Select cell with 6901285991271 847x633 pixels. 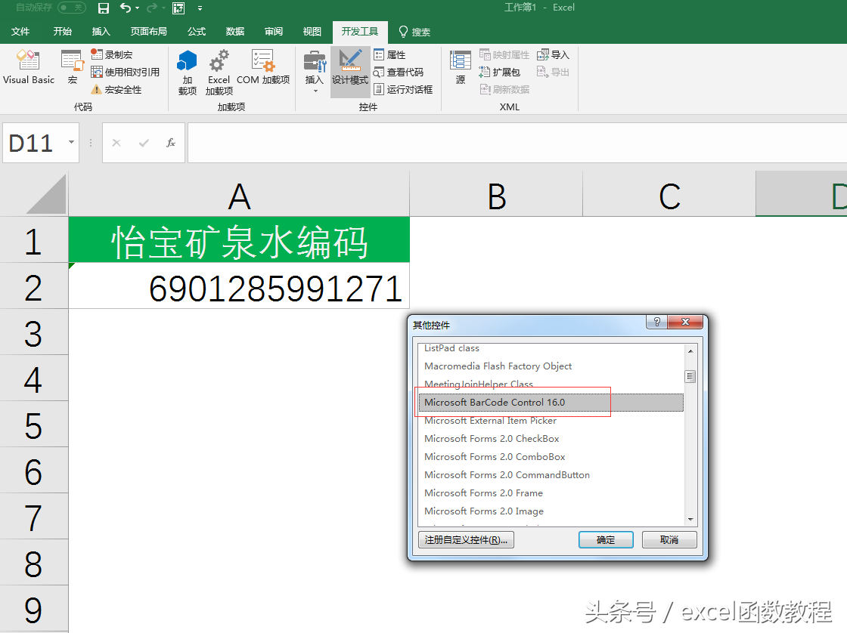tap(239, 286)
